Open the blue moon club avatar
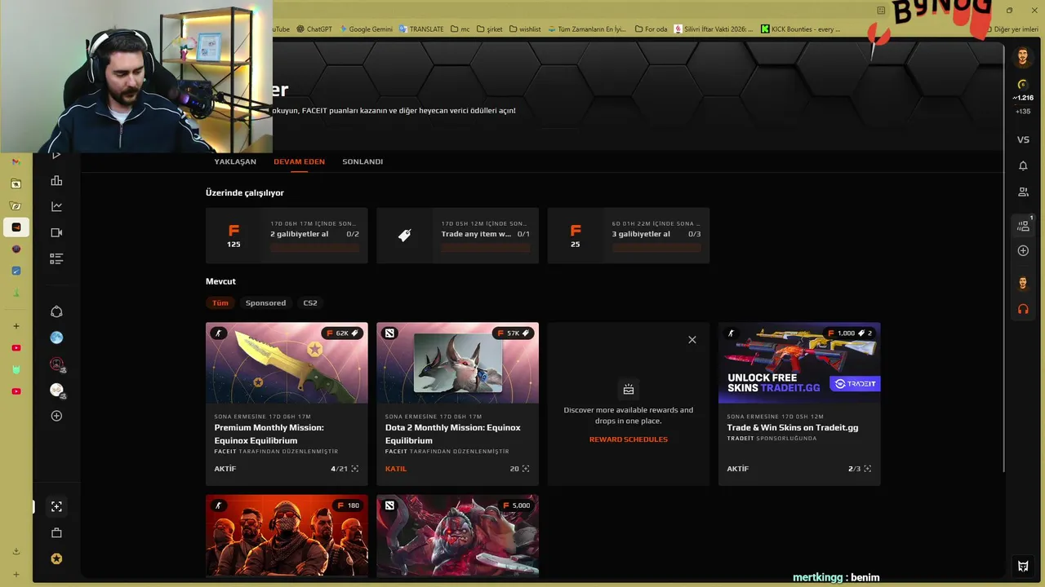Viewport: 1045px width, 587px height. (x=56, y=338)
